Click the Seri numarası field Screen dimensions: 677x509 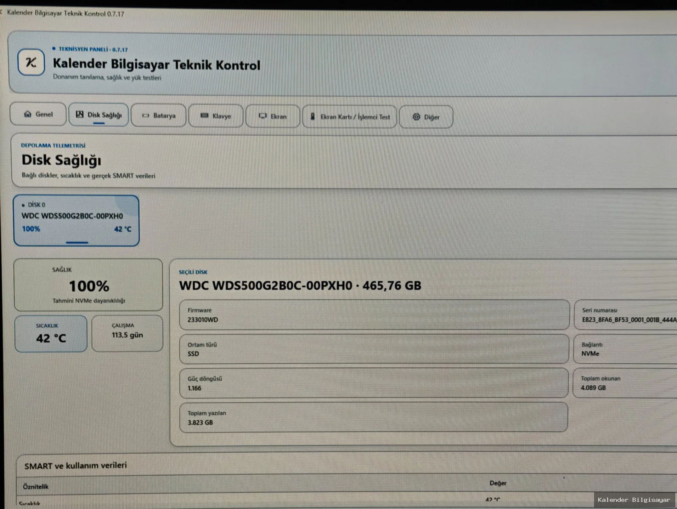[626, 315]
